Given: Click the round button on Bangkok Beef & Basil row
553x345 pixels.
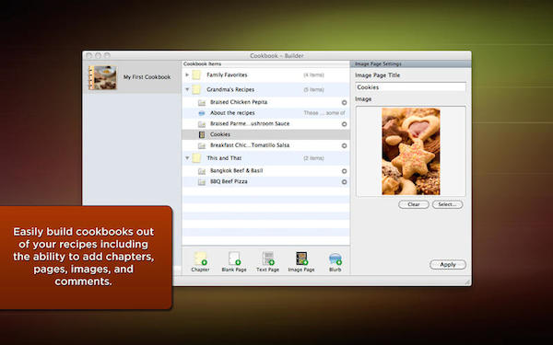Looking at the screenshot, I should [x=344, y=171].
